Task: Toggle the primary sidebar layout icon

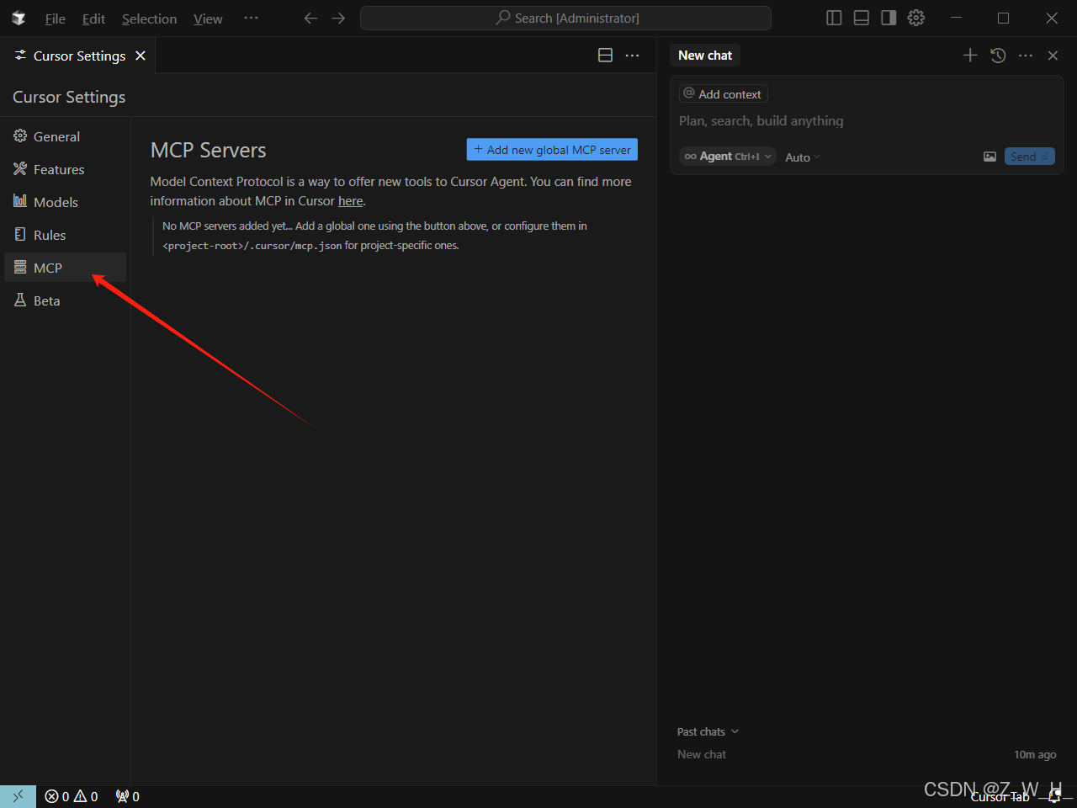Action: [834, 18]
